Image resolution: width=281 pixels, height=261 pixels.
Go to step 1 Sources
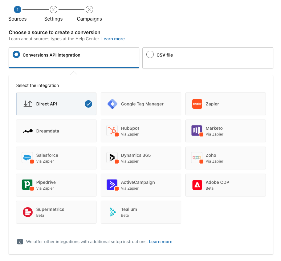tap(17, 14)
